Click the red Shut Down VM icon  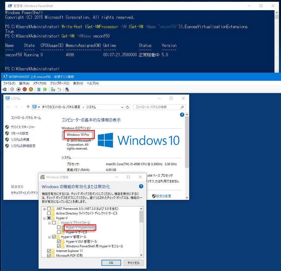25,89
